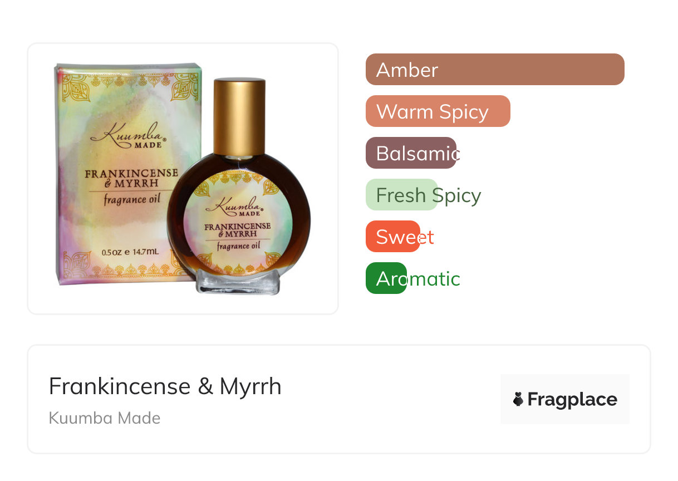
Task: Click the FRANKINCENSE & MYRRH text on box
Action: point(132,179)
